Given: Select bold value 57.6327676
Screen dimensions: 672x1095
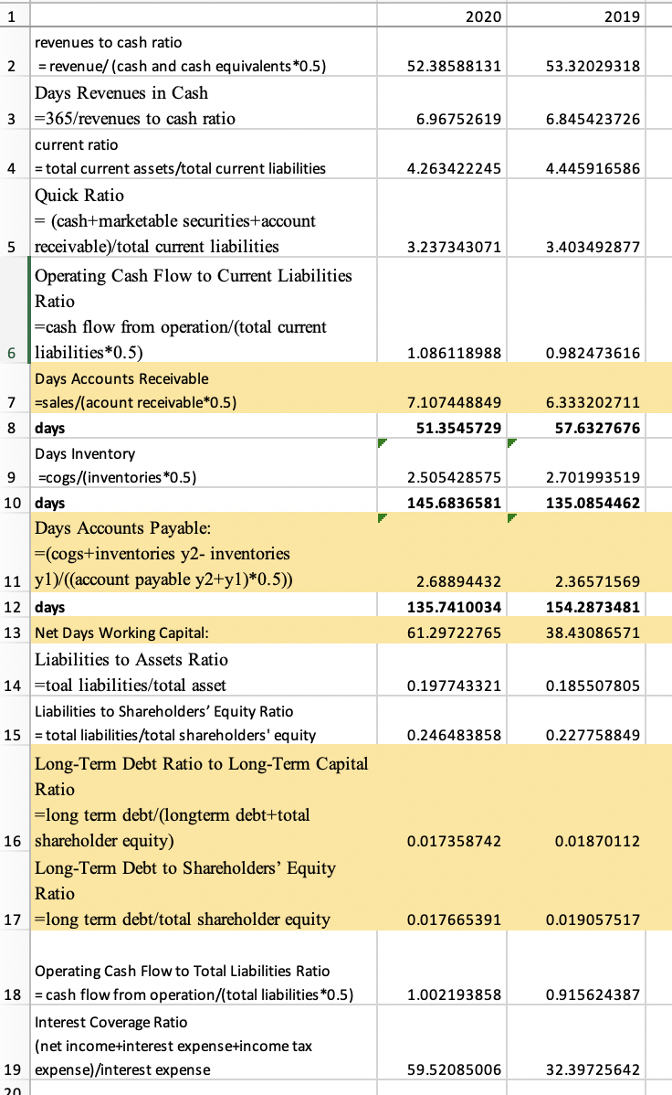Looking at the screenshot, I should [x=576, y=426].
